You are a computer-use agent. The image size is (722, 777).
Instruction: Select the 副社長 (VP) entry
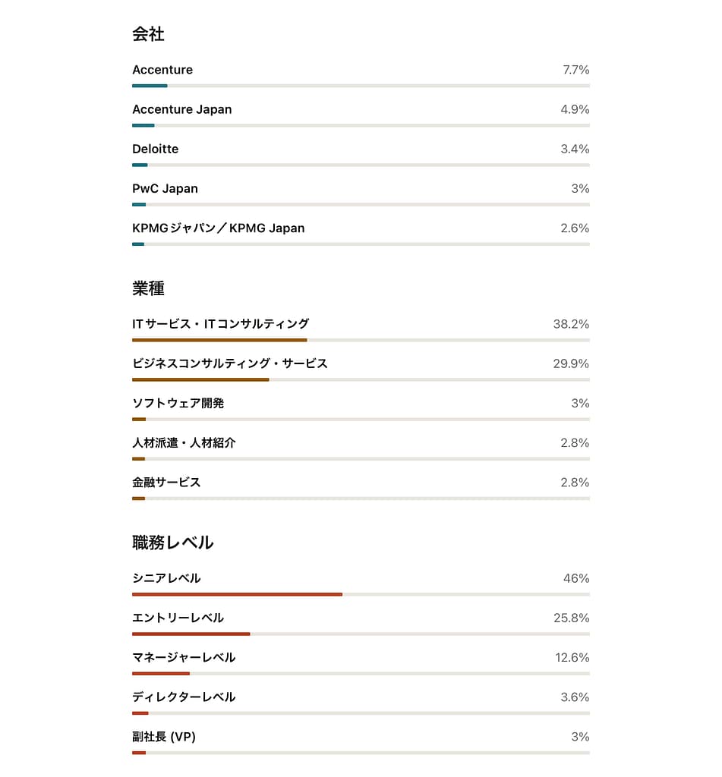164,736
